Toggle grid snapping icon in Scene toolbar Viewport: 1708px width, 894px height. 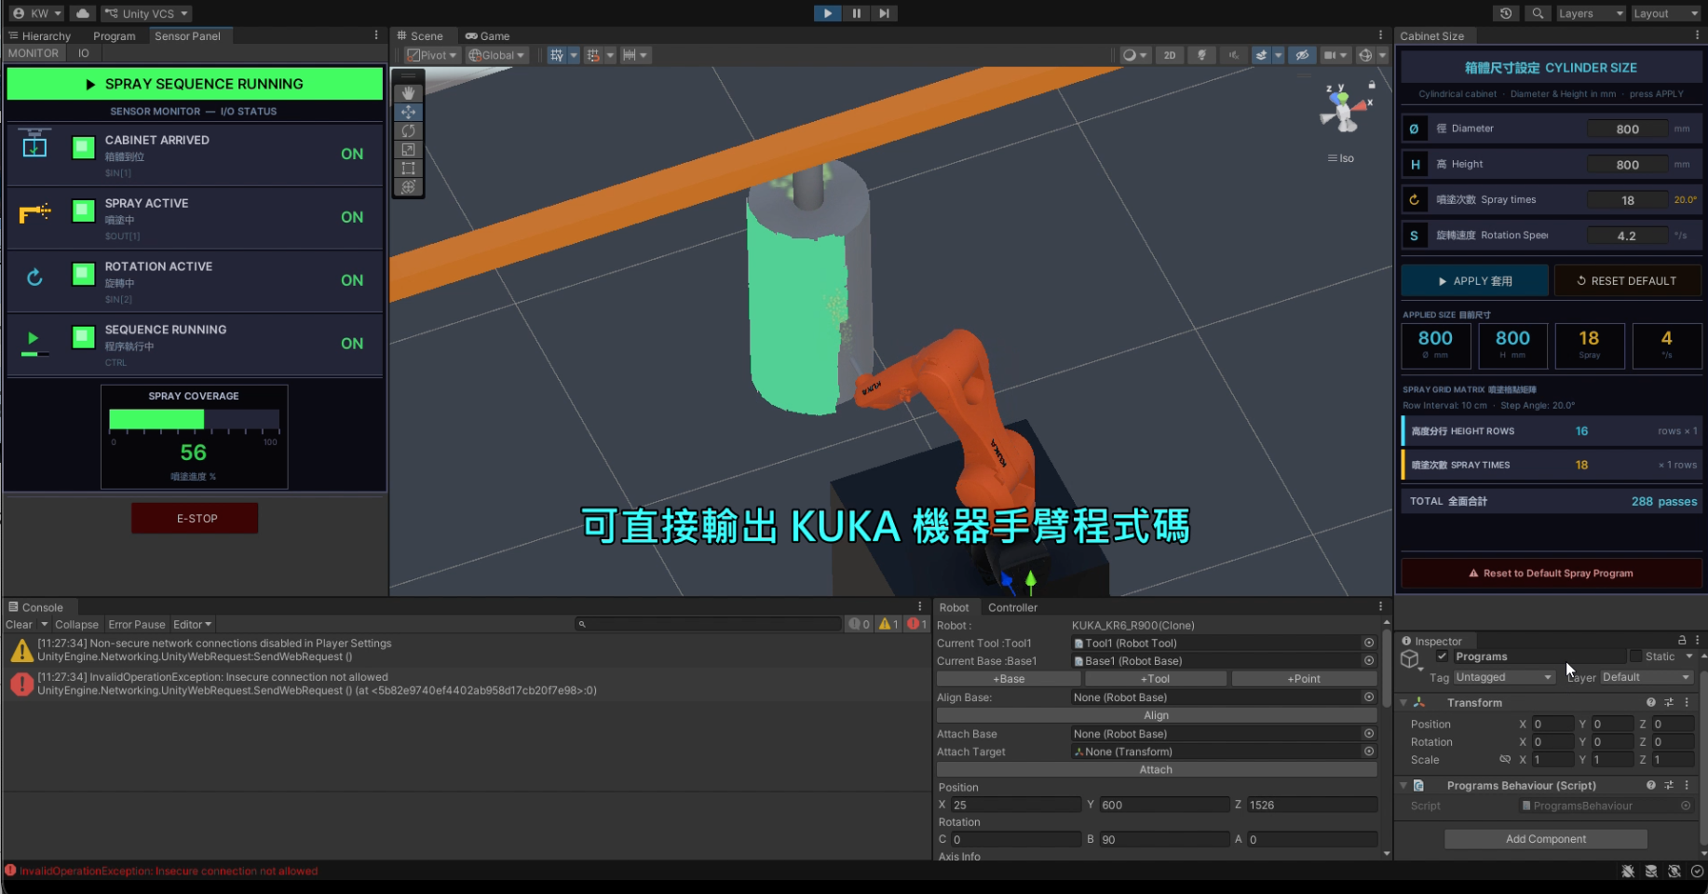pos(557,55)
